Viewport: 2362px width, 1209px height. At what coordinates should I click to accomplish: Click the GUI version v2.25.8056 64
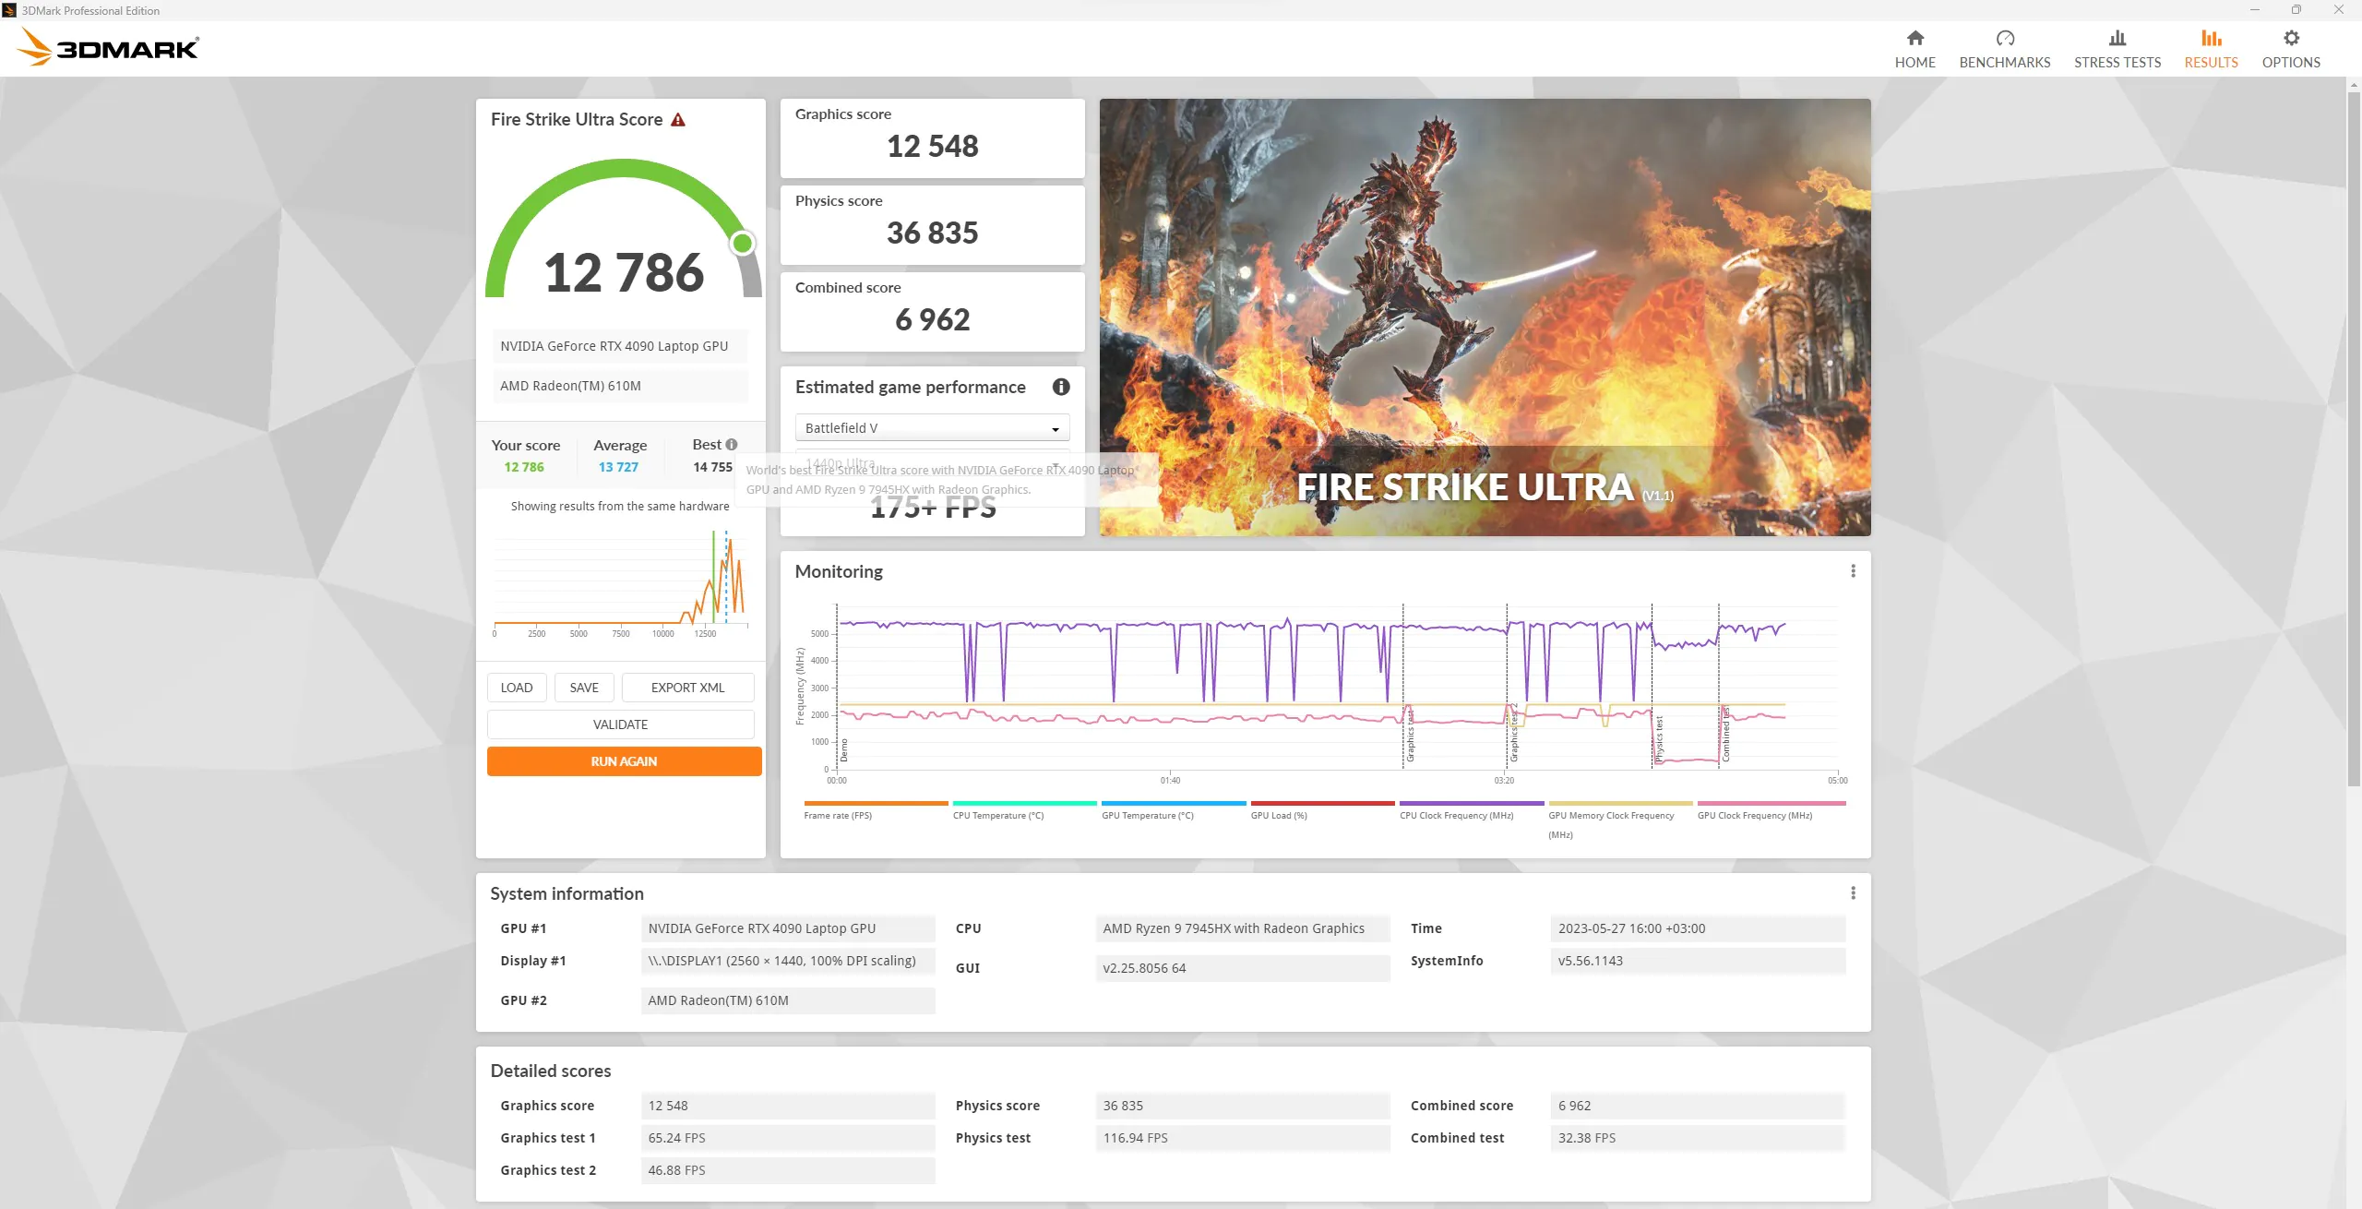click(1242, 968)
